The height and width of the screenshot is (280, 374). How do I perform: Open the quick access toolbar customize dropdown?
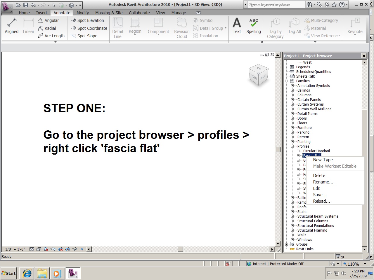(x=80, y=5)
